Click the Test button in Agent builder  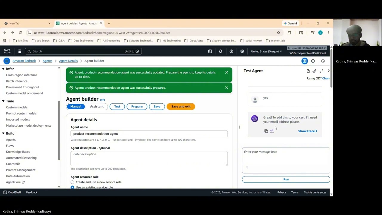point(117,107)
